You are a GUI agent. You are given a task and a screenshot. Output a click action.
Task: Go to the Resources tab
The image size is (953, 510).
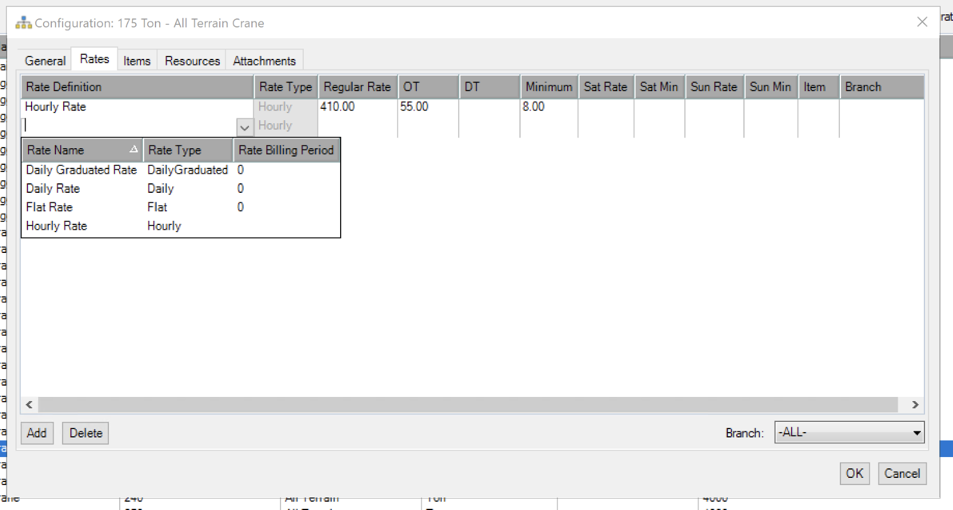[192, 61]
